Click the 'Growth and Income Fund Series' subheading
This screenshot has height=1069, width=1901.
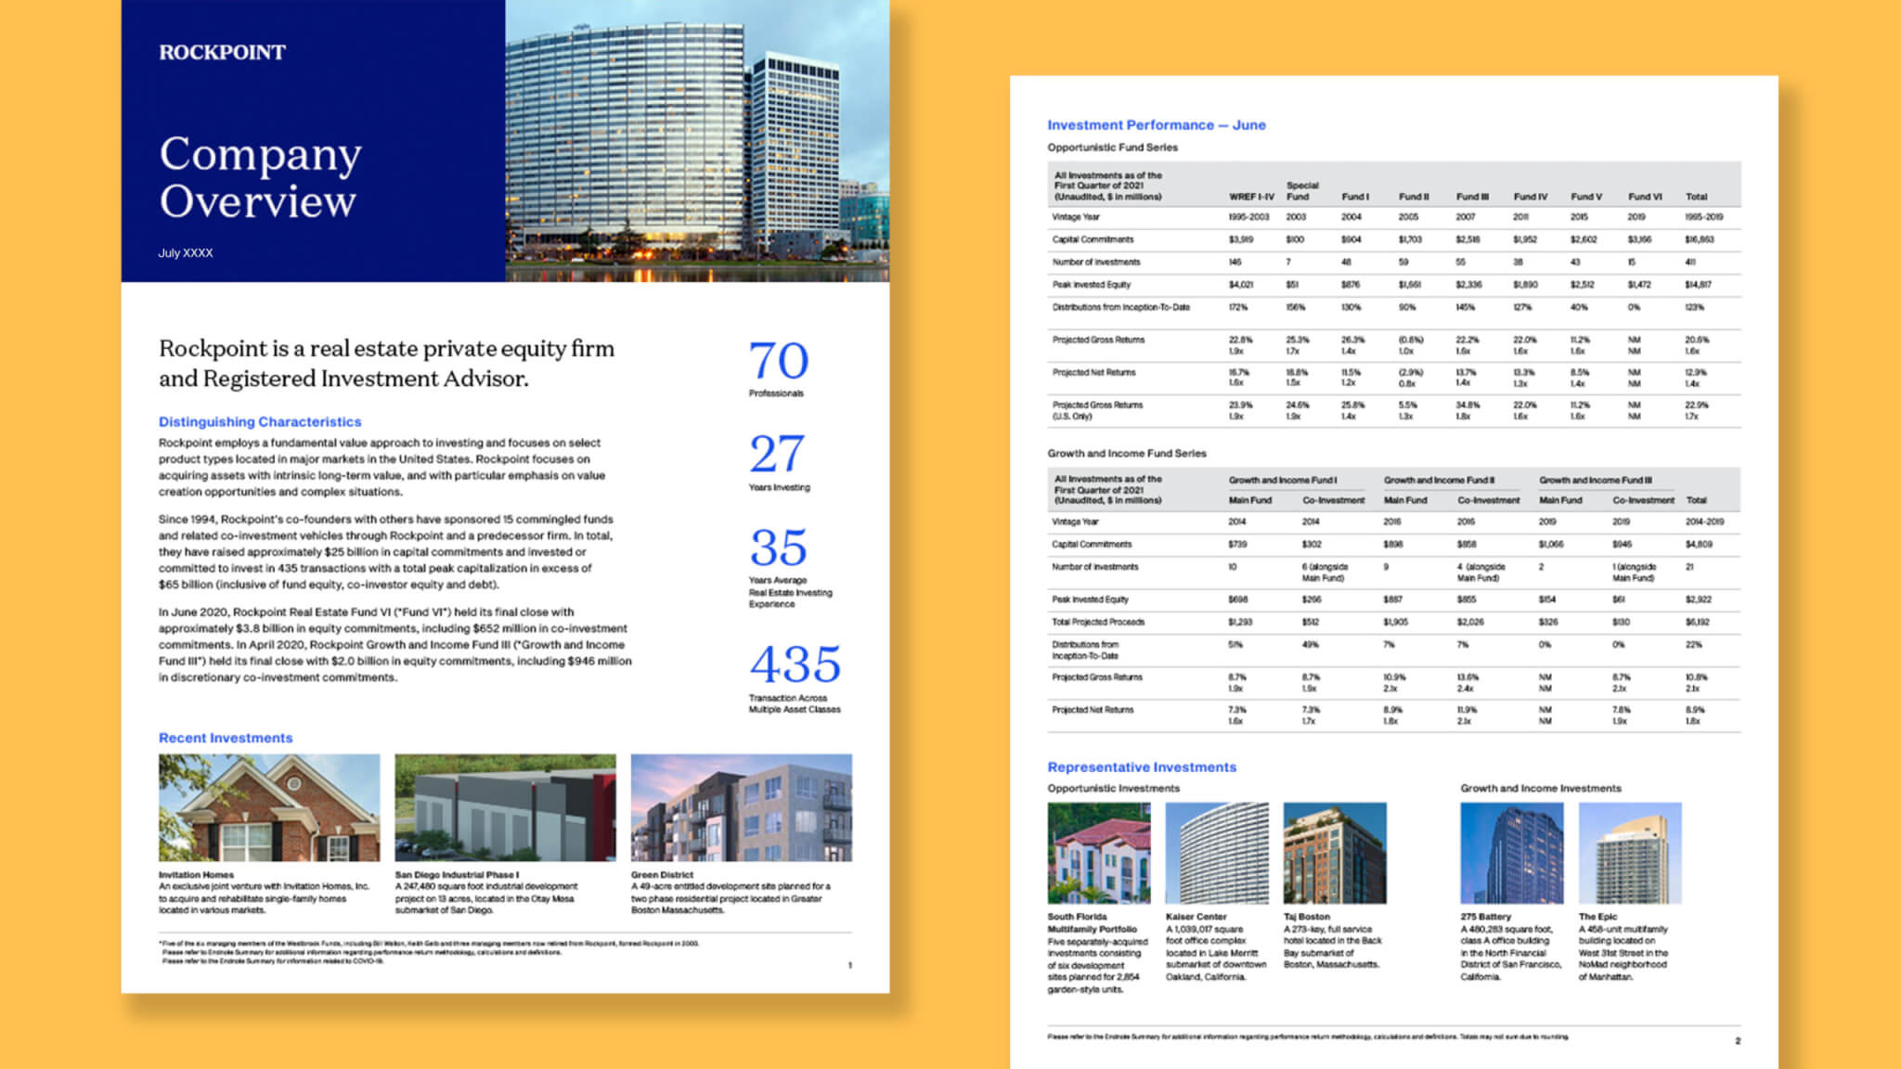point(1127,453)
